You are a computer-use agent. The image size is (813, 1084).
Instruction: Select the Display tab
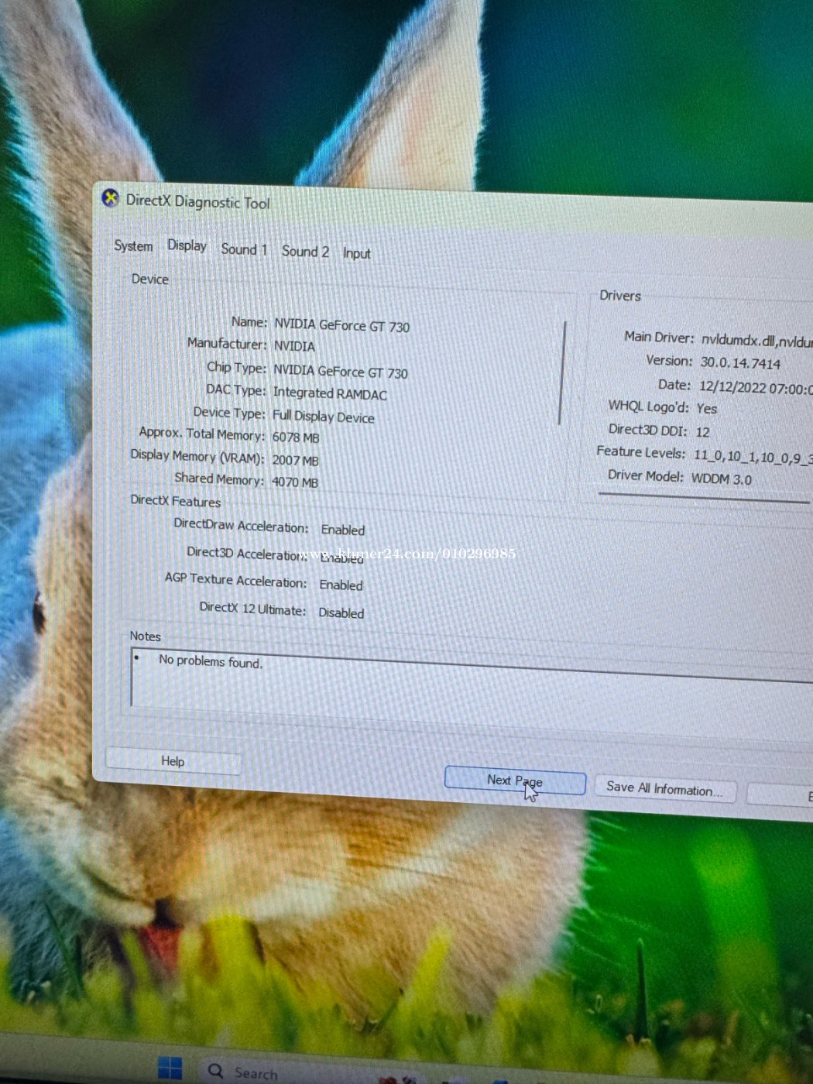pos(187,245)
